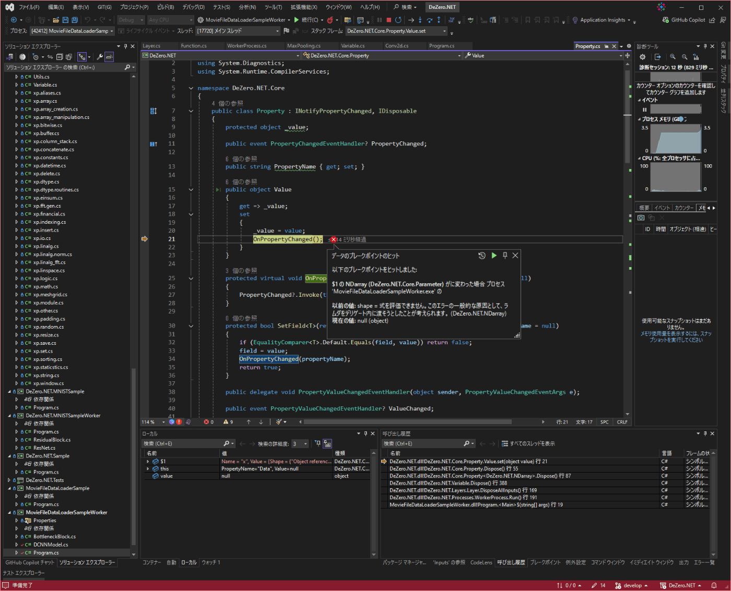Take memory snapshot camera icon
731x591 pixels.
coord(641,218)
